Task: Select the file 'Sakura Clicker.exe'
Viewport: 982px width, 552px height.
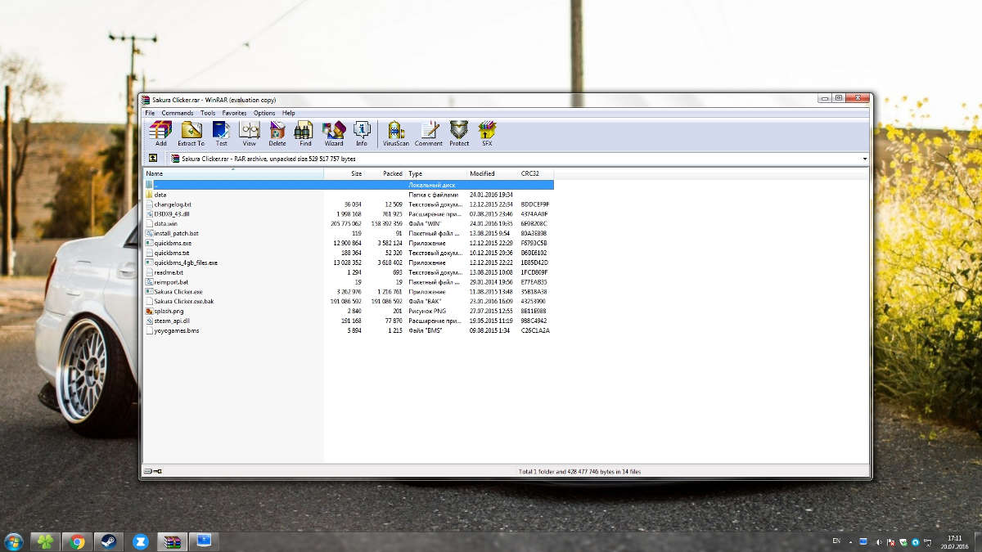Action: pyautogui.click(x=178, y=291)
